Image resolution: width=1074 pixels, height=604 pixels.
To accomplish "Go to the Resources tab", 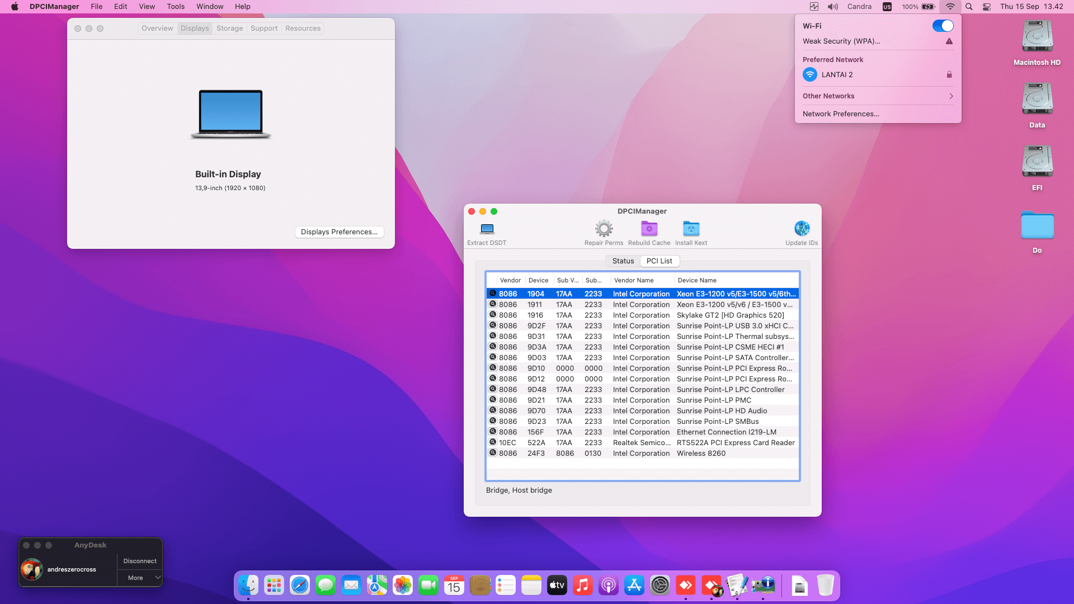I will pos(303,29).
